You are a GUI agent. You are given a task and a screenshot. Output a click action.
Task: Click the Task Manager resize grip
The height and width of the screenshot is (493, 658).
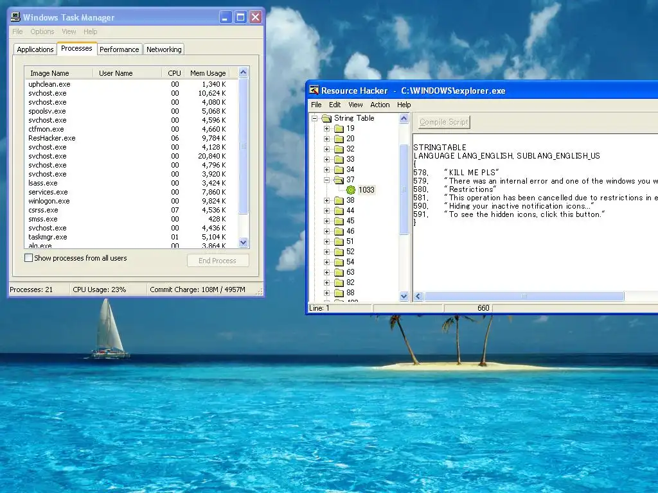(260, 291)
